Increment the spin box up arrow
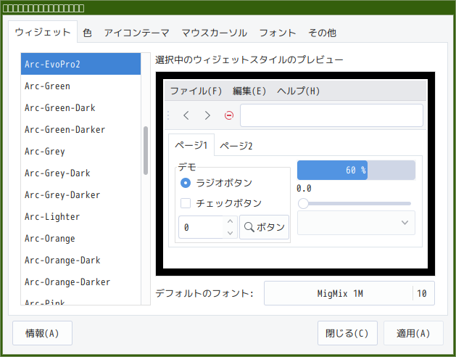456x357 pixels. [x=231, y=221]
